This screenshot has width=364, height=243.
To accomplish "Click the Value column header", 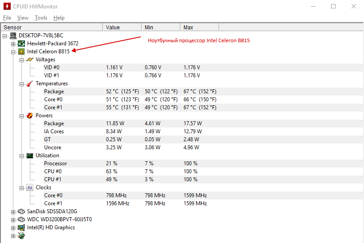I will 122,28.
